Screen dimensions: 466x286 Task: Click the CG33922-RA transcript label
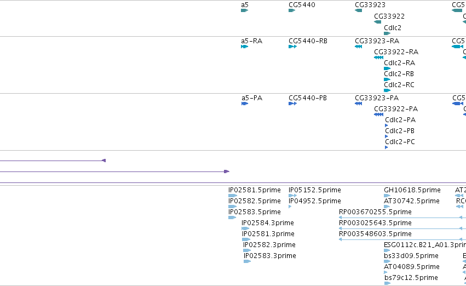396,52
